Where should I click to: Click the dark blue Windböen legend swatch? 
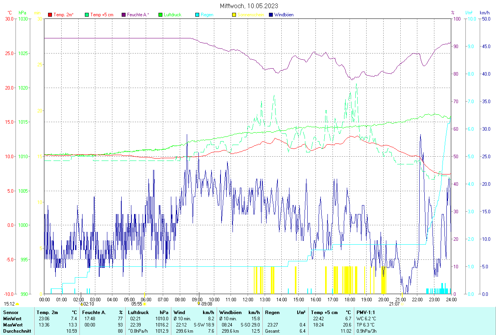[271, 15]
